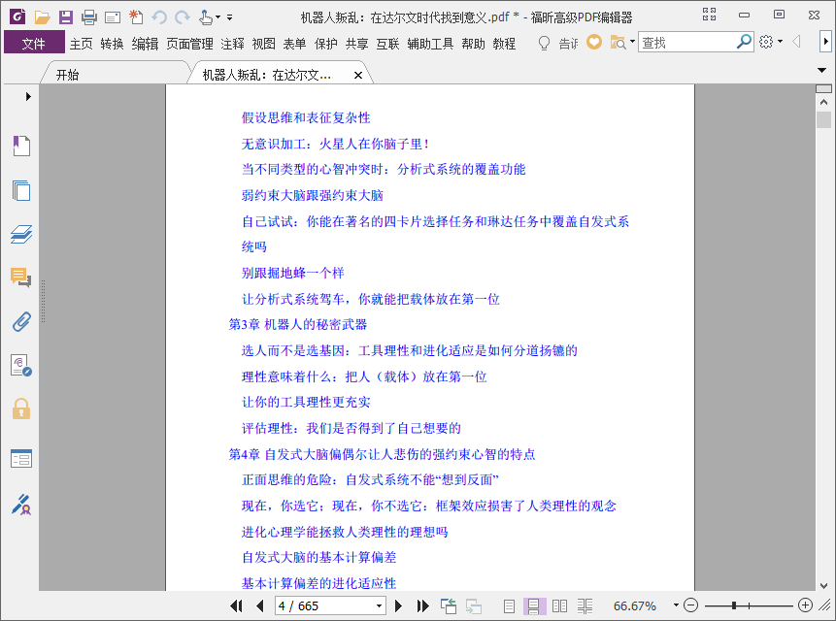Open the settings gear dropdown arrow
The width and height of the screenshot is (836, 621).
pyautogui.click(x=780, y=41)
